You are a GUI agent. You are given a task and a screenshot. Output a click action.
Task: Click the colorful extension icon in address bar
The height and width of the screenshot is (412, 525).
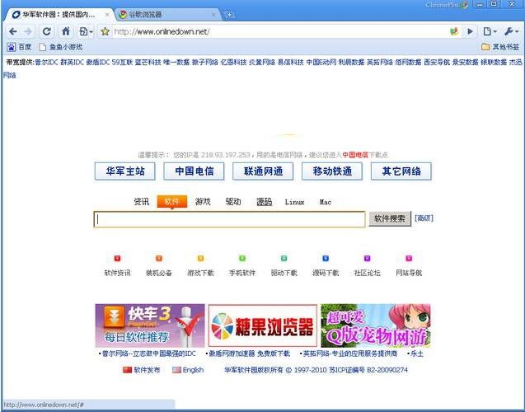[x=454, y=31]
